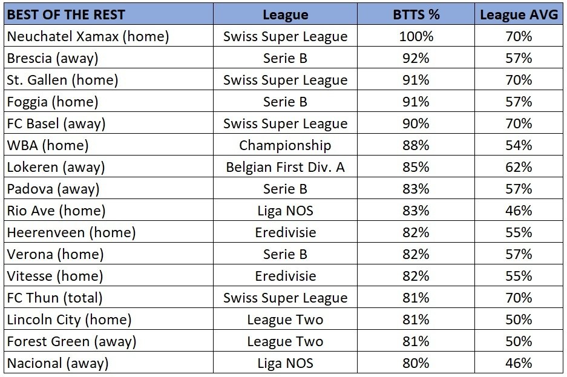
Task: Click the Lincoln City (home) cell
Action: coord(108,319)
